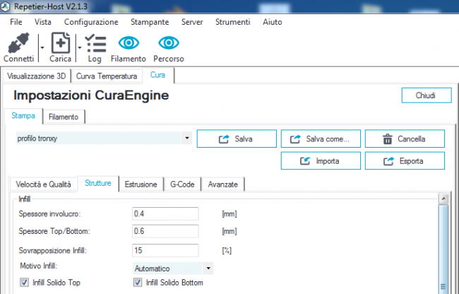Switch to the Estrusione tab
Image resolution: width=459 pixels, height=294 pixels.
point(141,184)
